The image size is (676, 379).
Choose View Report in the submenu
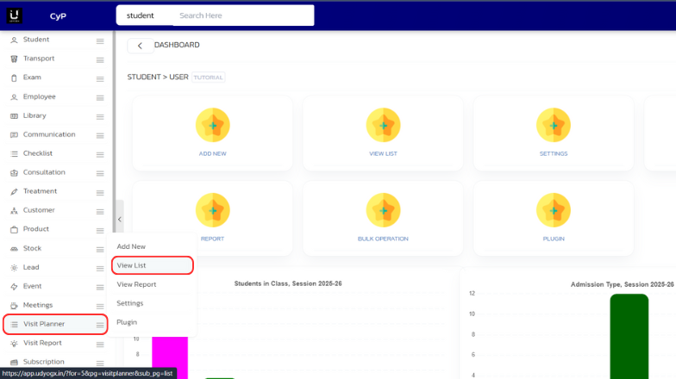pyautogui.click(x=136, y=284)
